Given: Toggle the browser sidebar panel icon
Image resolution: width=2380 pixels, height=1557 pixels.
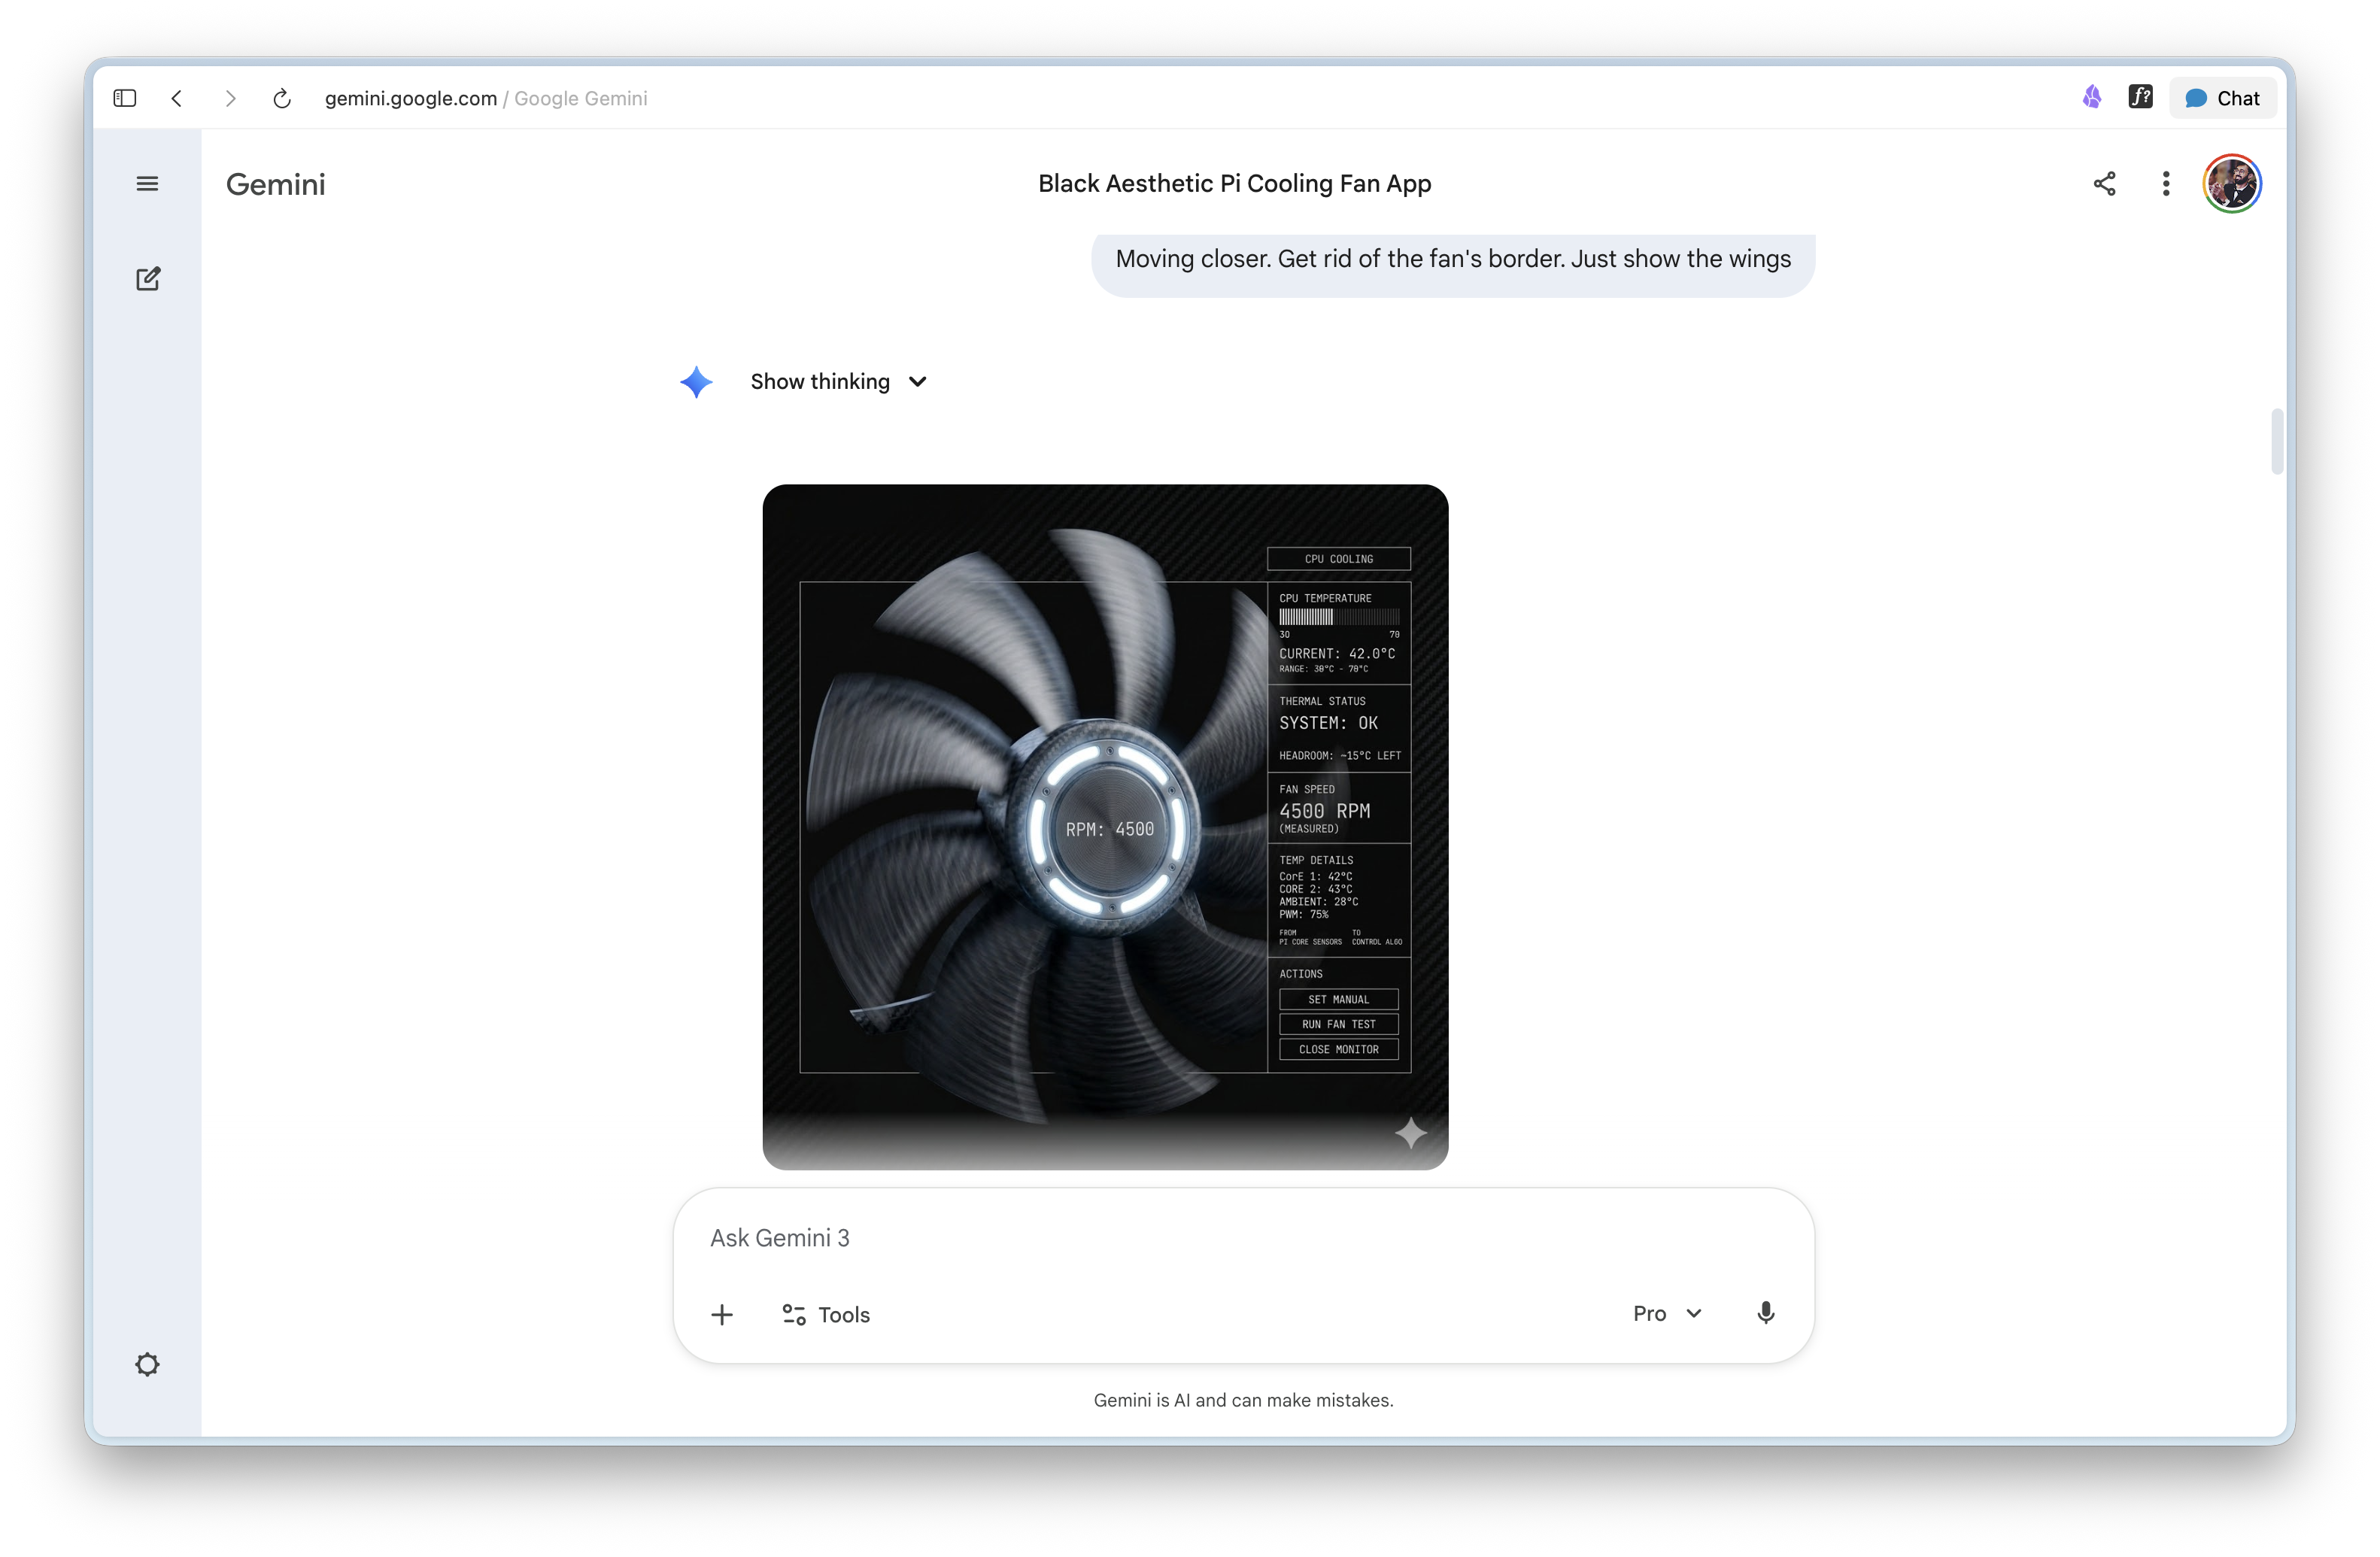Looking at the screenshot, I should (x=125, y=98).
